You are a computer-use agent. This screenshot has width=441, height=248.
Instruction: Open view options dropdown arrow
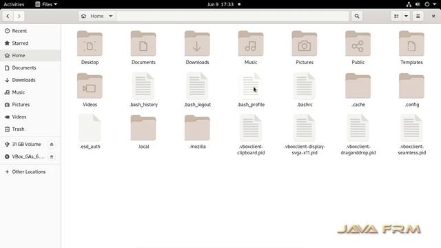tap(406, 16)
